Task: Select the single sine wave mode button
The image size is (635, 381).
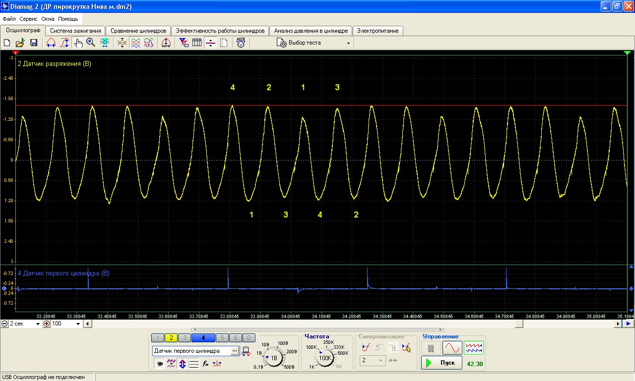Action: coord(452,348)
